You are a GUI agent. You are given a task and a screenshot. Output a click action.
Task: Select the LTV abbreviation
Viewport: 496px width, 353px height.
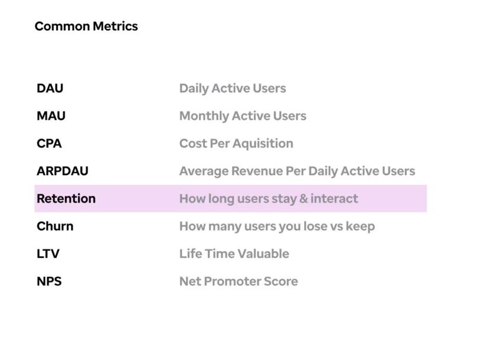(48, 254)
